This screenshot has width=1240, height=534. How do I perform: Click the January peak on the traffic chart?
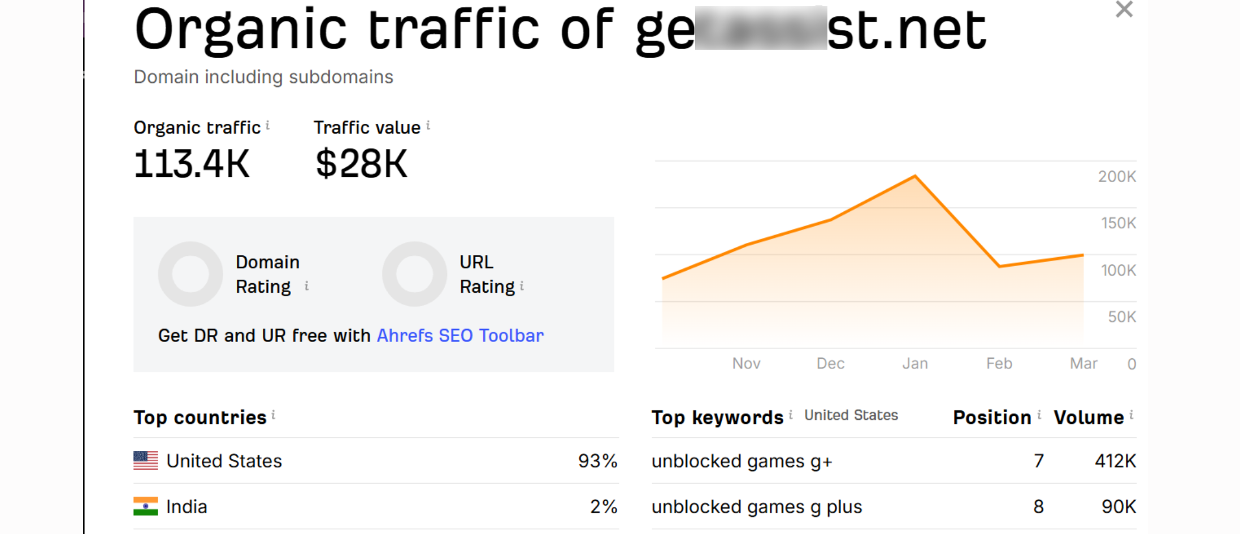point(915,176)
